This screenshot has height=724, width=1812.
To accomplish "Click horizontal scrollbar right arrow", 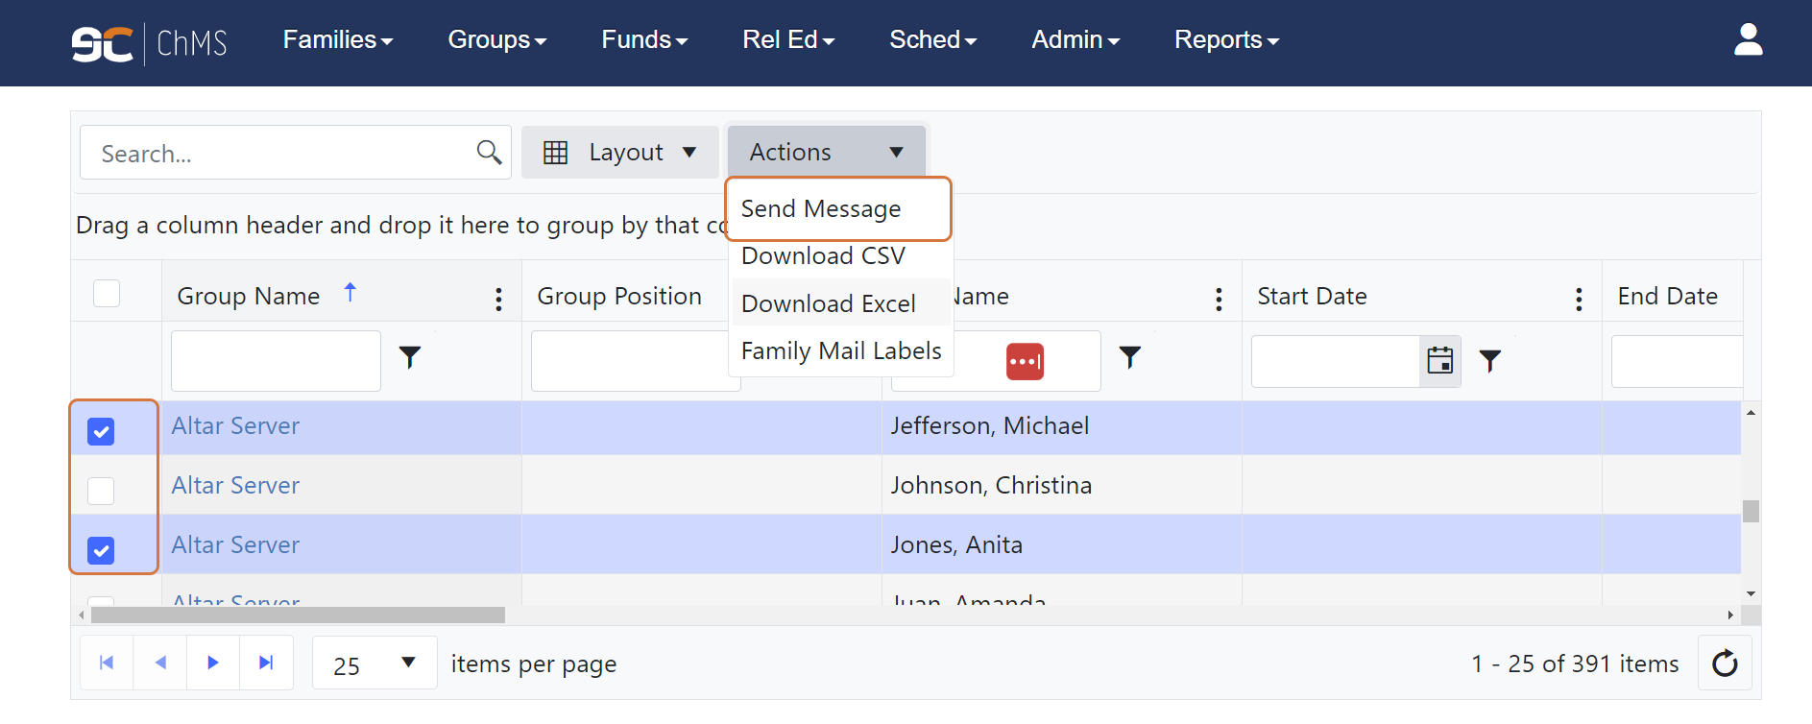I will 1730,615.
